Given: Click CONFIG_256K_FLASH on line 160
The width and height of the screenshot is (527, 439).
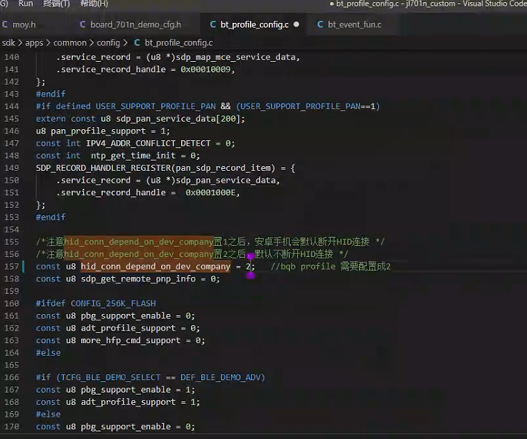Looking at the screenshot, I should (113, 303).
